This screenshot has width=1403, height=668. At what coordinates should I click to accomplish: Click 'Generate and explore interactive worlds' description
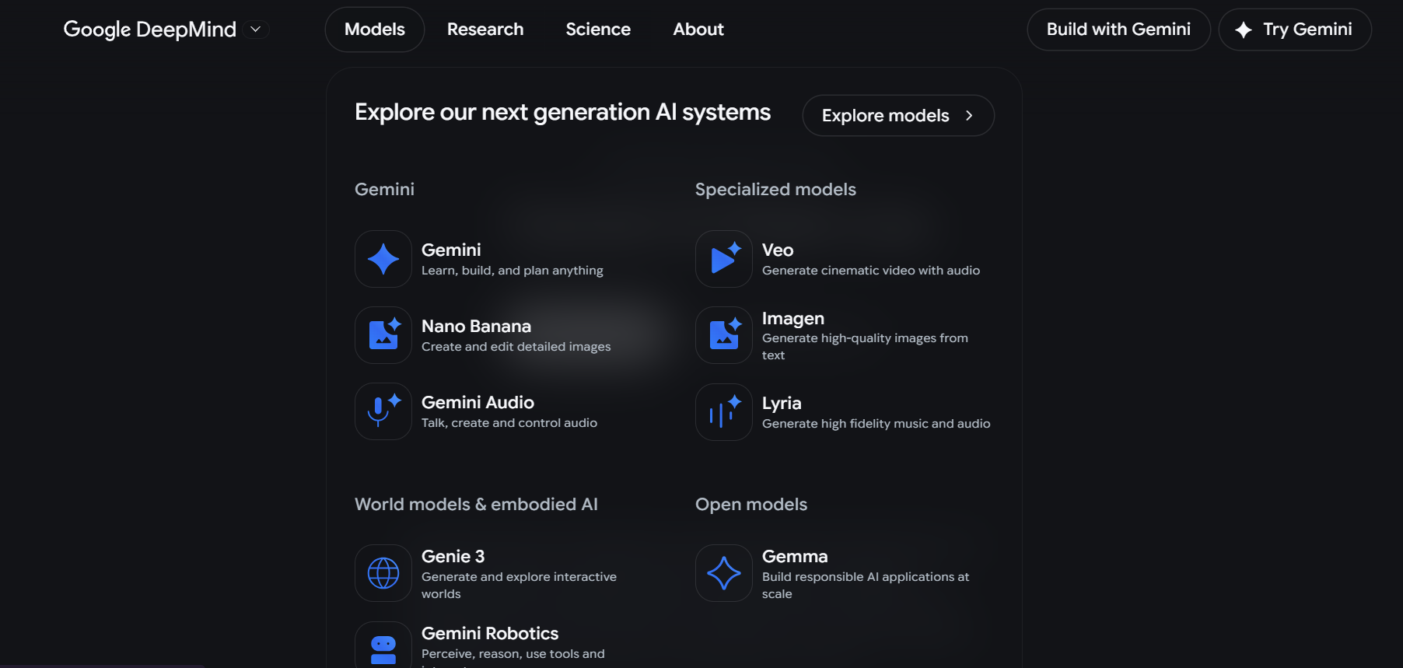click(519, 586)
